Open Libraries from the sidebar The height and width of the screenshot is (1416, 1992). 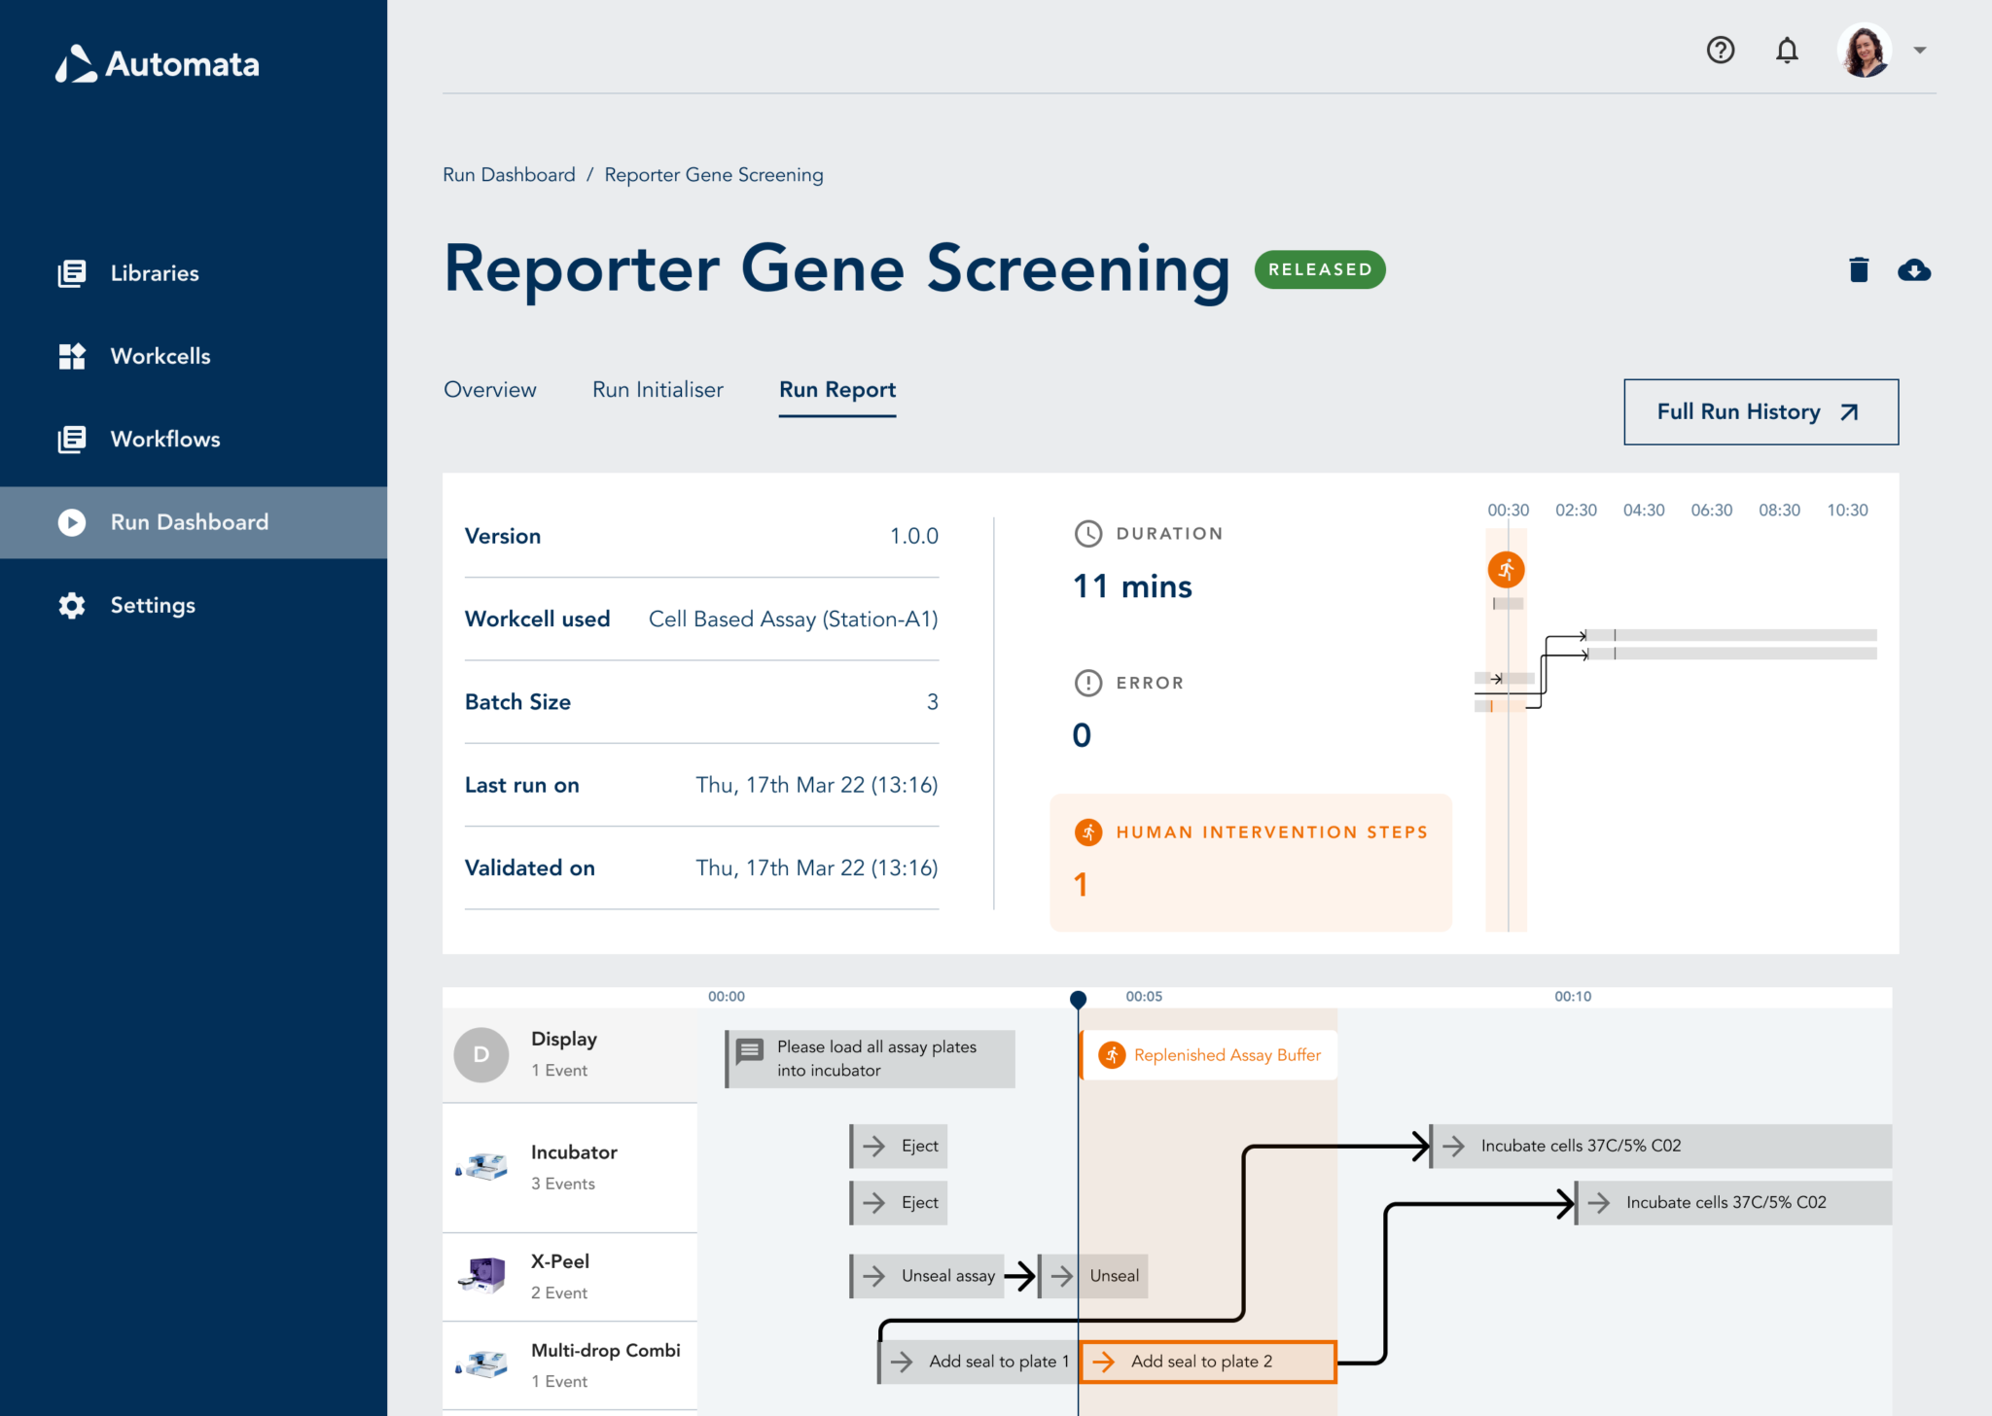[x=154, y=273]
